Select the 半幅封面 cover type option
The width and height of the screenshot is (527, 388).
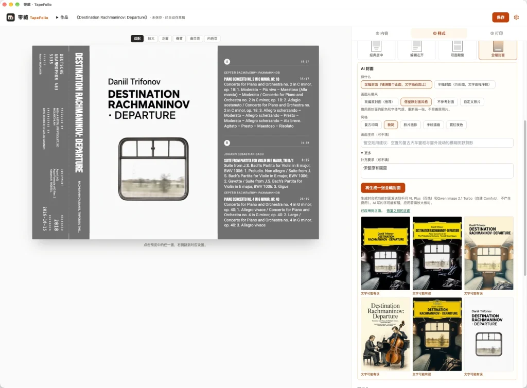[465, 85]
